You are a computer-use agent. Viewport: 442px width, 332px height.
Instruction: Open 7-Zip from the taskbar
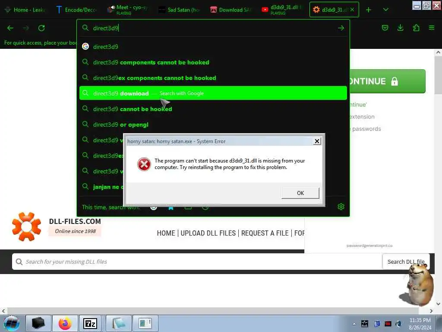(90, 323)
